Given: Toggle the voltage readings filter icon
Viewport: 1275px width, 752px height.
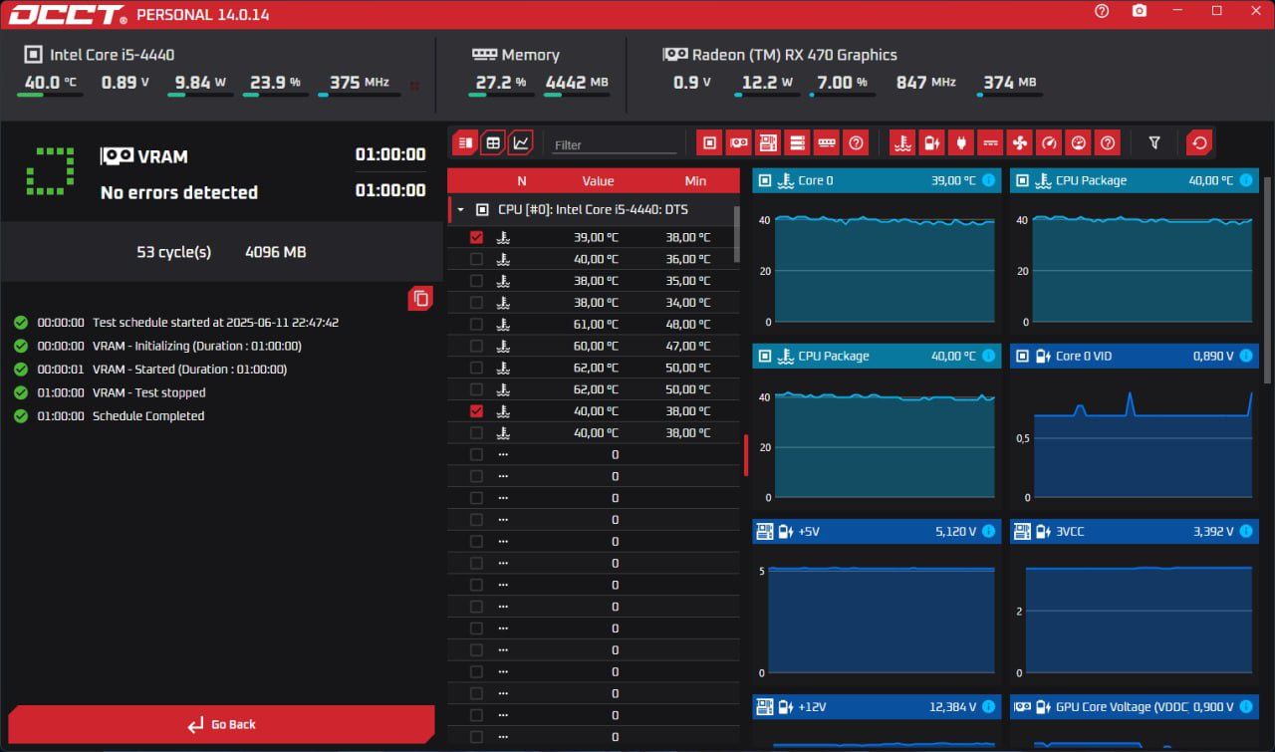Looking at the screenshot, I should click(931, 142).
